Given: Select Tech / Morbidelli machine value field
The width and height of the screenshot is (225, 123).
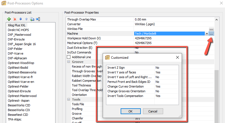Looking at the screenshot, I should click(x=169, y=34).
